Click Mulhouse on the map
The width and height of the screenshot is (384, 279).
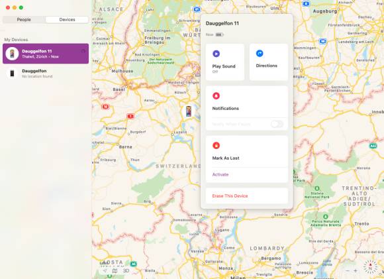pos(122,71)
